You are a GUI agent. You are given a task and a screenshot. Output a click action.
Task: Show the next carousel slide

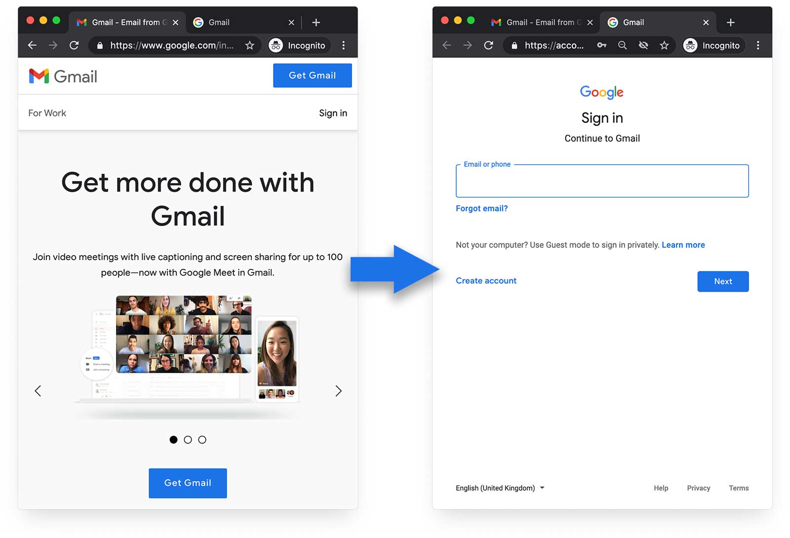coord(339,390)
